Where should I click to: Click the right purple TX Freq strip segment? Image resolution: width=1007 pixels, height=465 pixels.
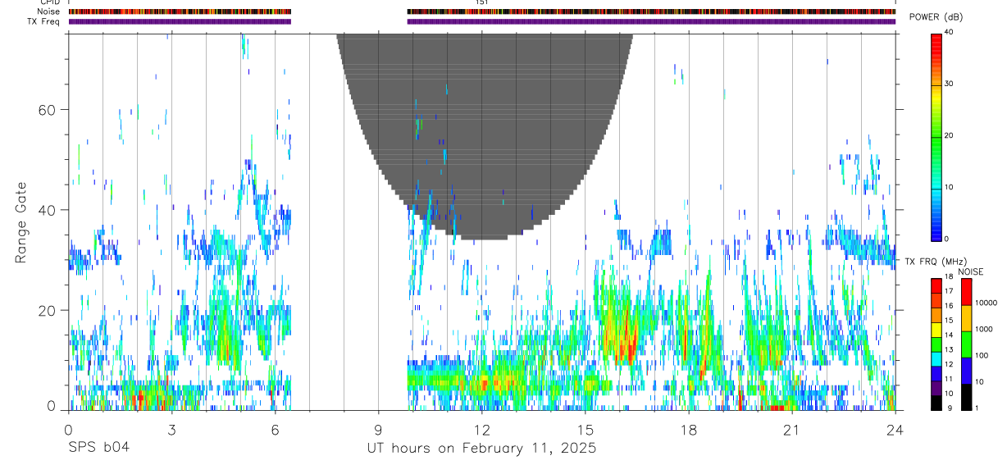[651, 21]
